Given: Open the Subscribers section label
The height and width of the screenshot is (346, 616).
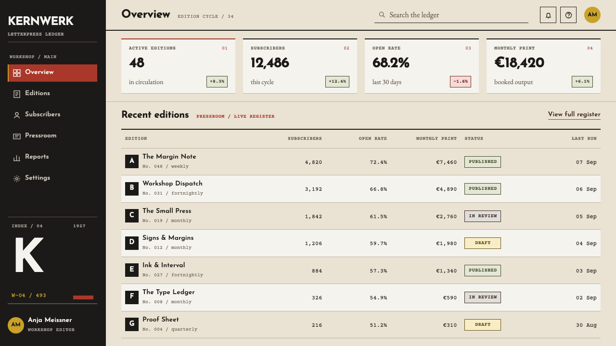Looking at the screenshot, I should [x=43, y=114].
